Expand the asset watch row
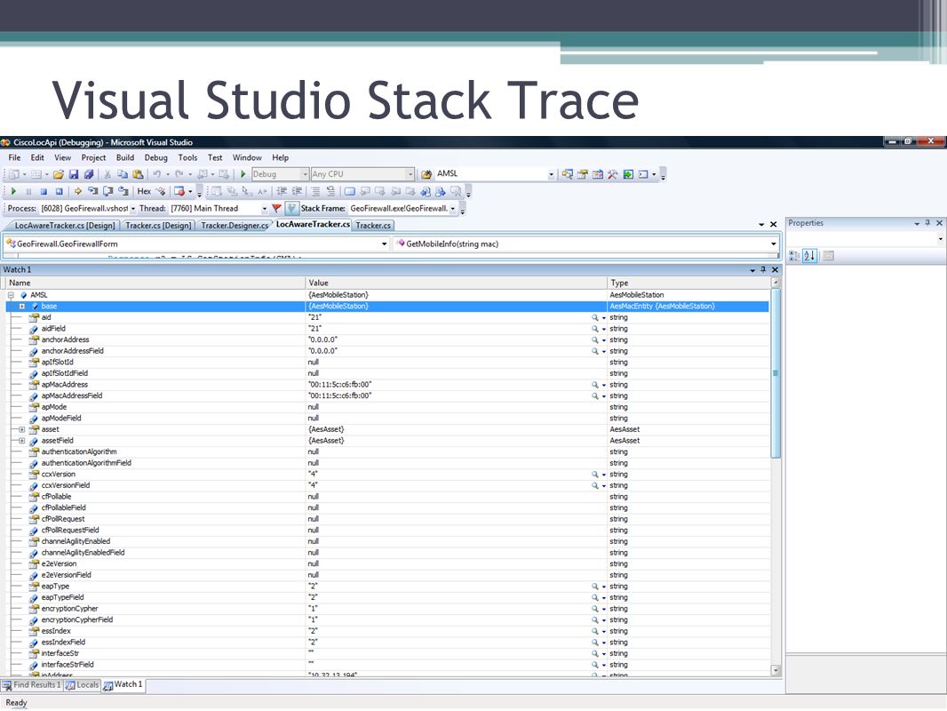The height and width of the screenshot is (711, 947). tap(21, 429)
